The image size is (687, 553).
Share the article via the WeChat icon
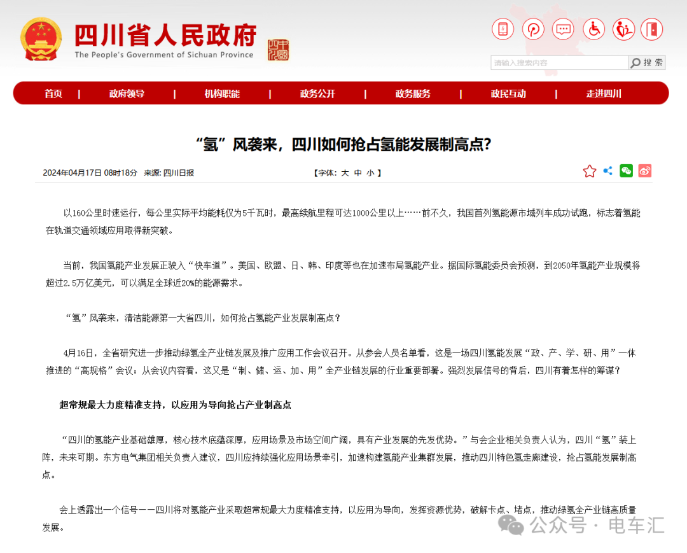pos(626,171)
